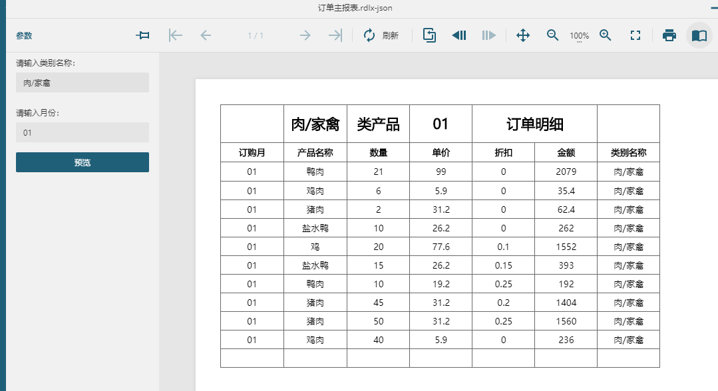
Task: Click the product cell 鸡 in 1552 row
Action: point(315,247)
